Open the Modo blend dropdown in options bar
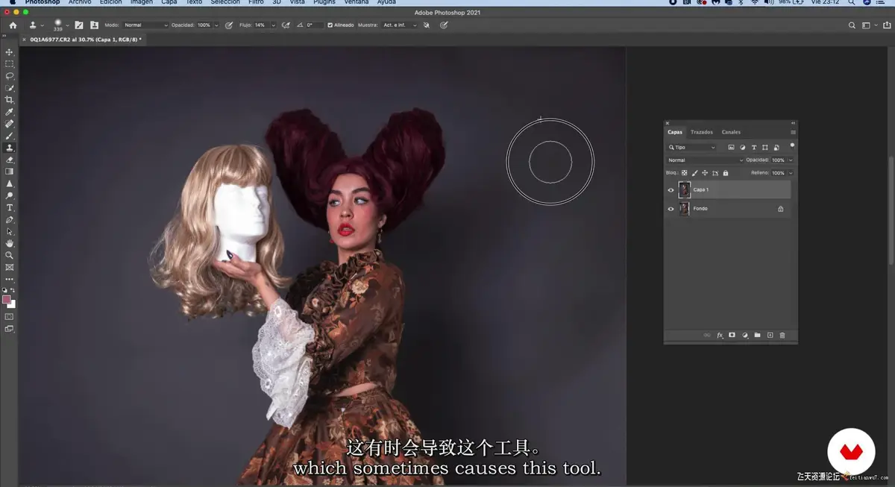Screen dimensions: 895x487 point(146,25)
